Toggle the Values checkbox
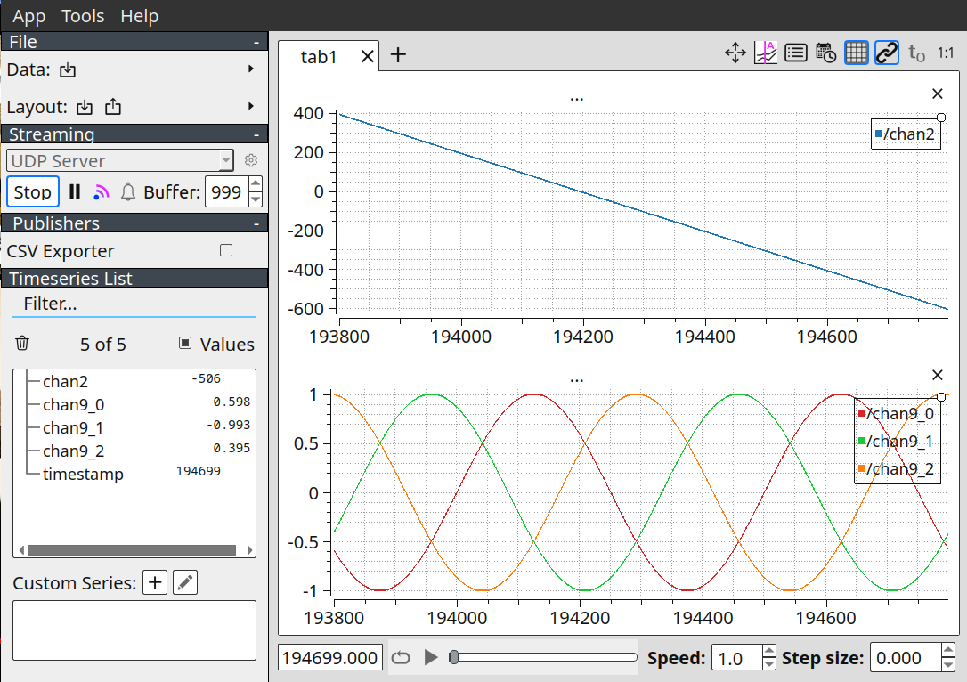Viewport: 967px width, 682px height. pos(185,343)
